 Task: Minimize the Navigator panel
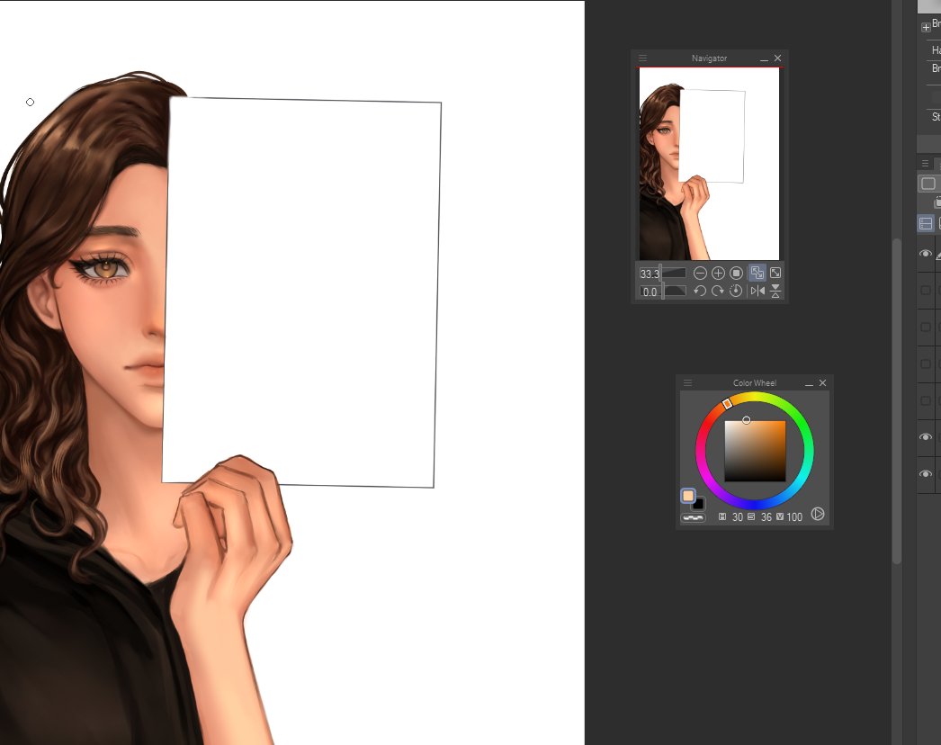click(764, 58)
